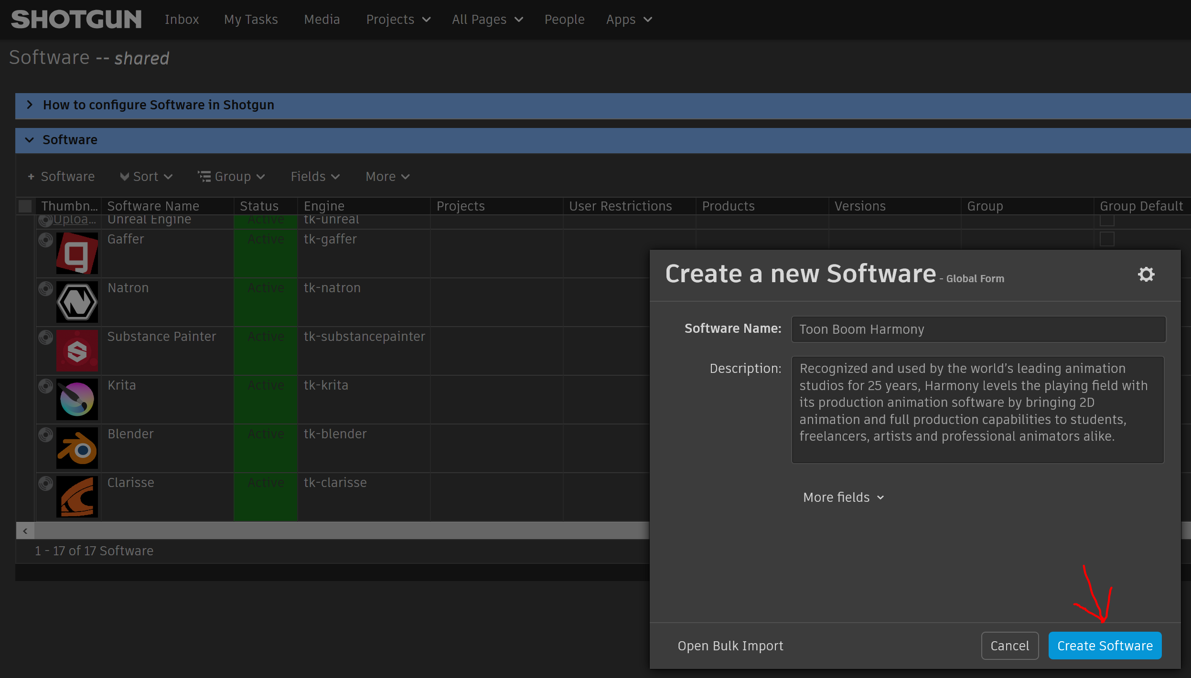
Task: Expand the More fields section
Action: point(843,497)
